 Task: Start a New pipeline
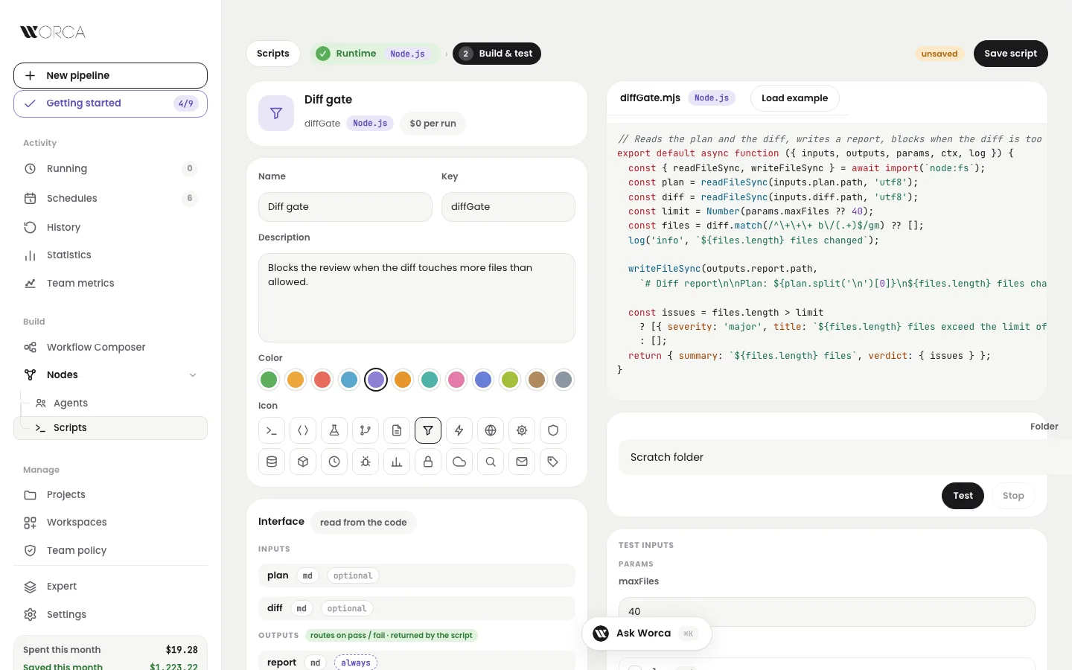click(110, 76)
